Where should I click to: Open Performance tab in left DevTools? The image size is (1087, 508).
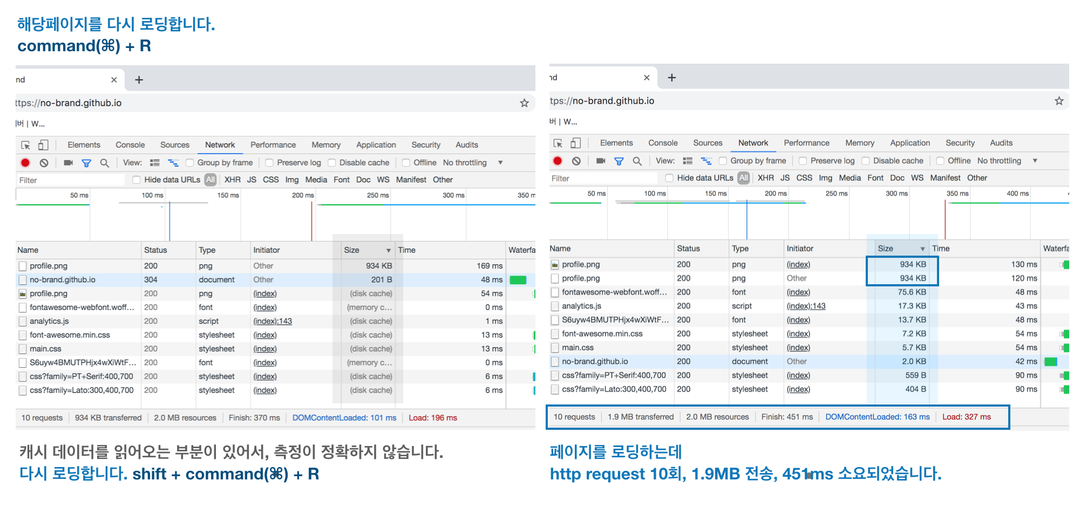pyautogui.click(x=273, y=145)
